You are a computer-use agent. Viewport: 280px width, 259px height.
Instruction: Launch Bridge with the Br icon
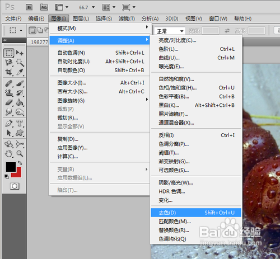29,7
